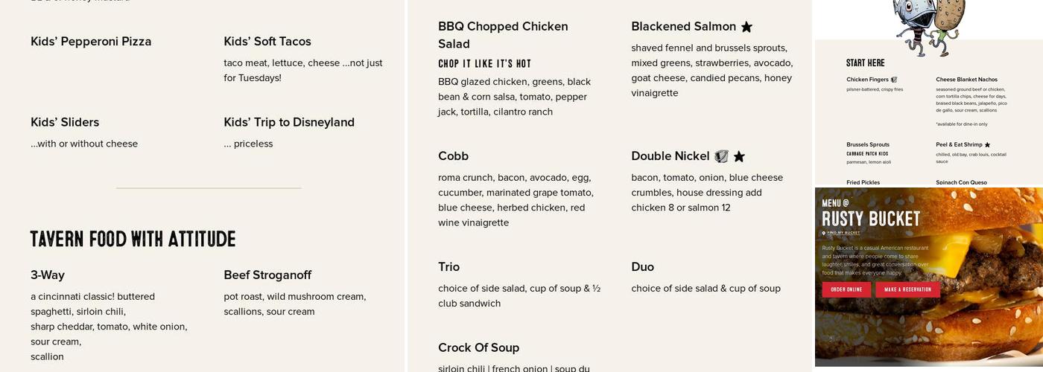Select the Beef Stroganoff menu item
This screenshot has width=1043, height=372.
(x=267, y=275)
